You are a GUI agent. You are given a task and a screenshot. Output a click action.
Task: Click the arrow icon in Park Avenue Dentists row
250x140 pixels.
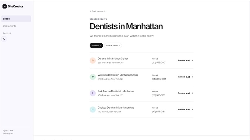(x=192, y=93)
